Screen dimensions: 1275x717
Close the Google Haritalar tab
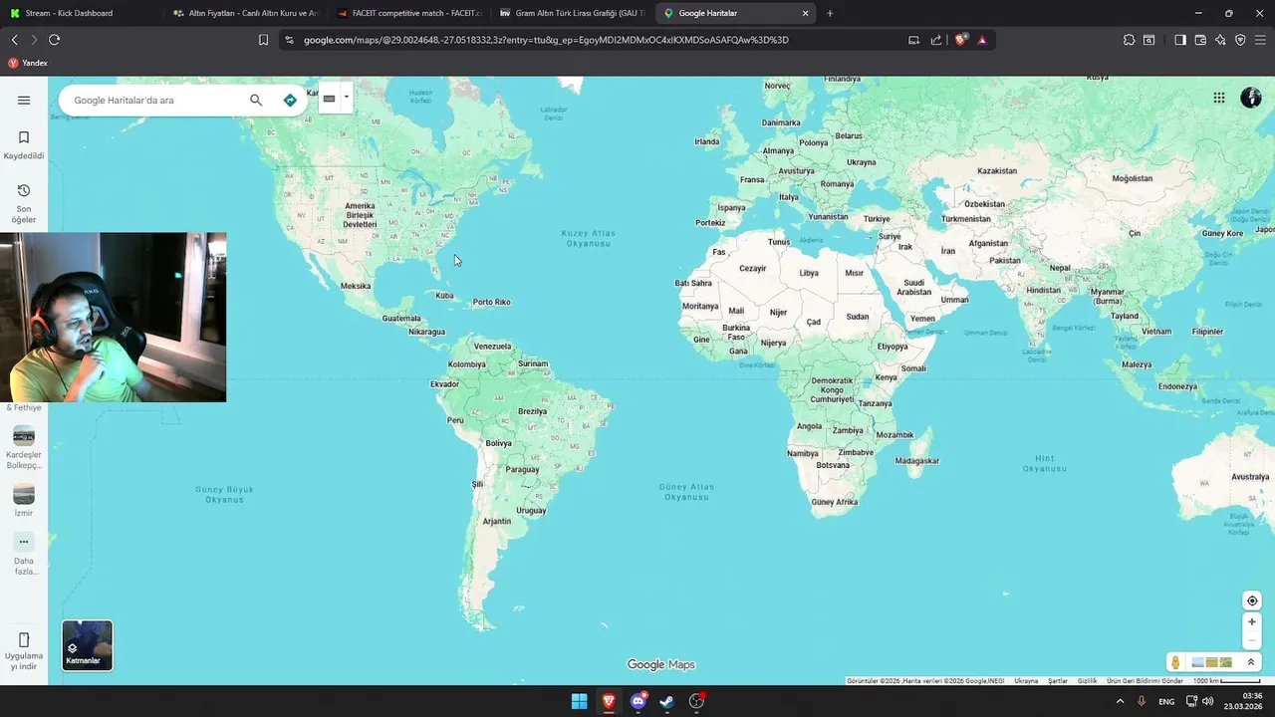point(805,13)
